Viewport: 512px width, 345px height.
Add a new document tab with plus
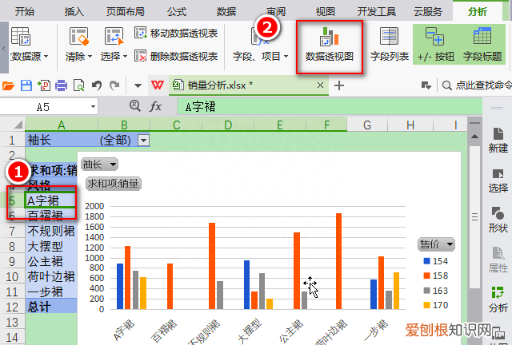click(x=339, y=85)
